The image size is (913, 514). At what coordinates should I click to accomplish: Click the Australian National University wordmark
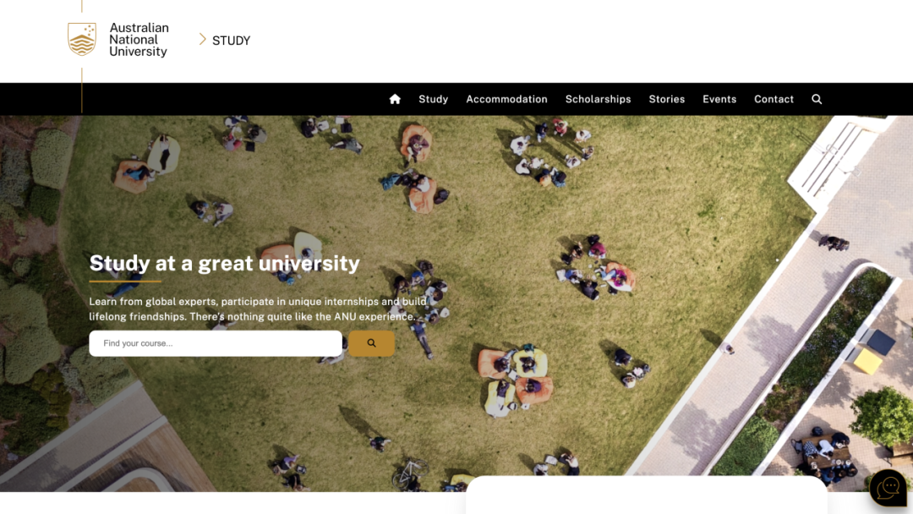pyautogui.click(x=139, y=40)
